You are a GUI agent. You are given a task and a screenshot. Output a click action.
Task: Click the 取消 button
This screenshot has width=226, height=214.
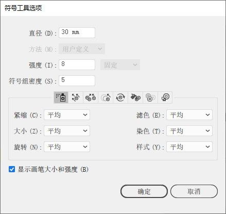coord(194,191)
